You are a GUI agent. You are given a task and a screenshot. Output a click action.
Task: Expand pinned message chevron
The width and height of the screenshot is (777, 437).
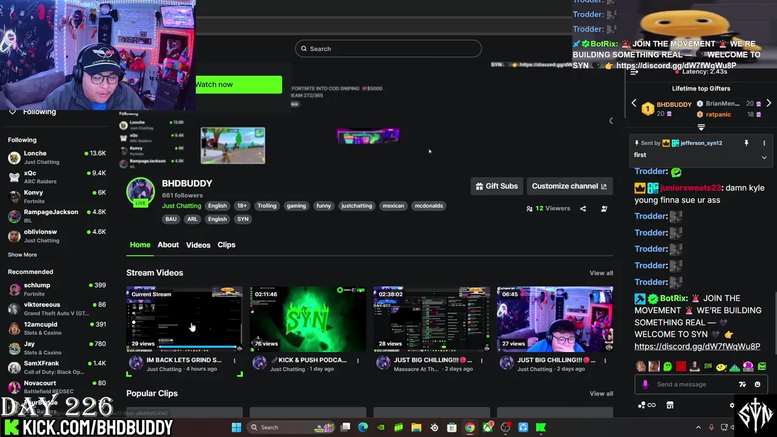coord(764,157)
